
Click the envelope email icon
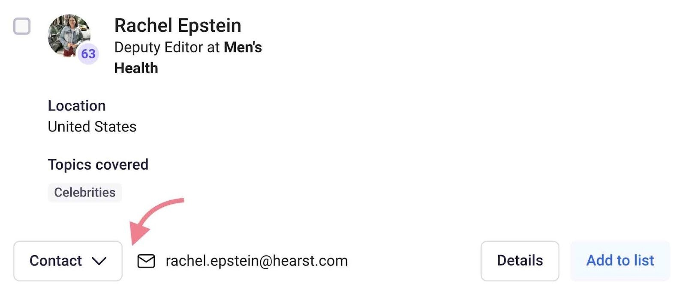pos(146,261)
